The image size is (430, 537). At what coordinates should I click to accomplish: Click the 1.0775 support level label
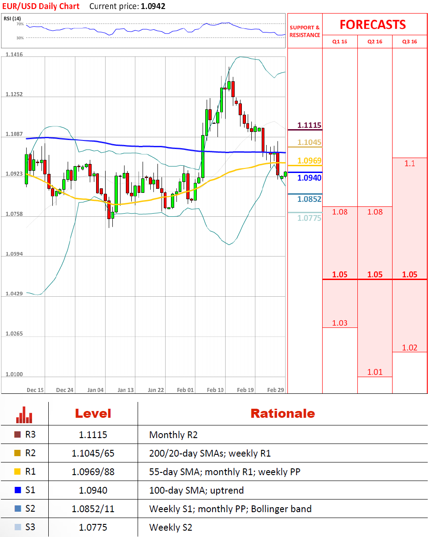tap(309, 218)
